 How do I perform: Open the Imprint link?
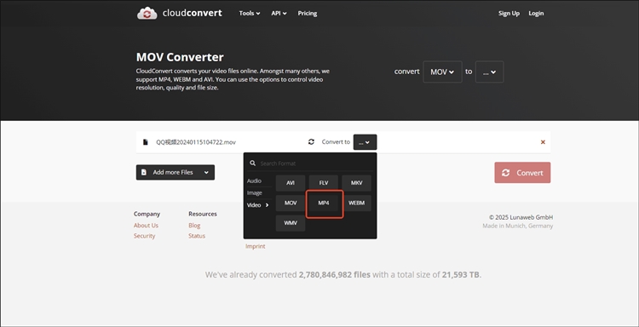(x=255, y=246)
